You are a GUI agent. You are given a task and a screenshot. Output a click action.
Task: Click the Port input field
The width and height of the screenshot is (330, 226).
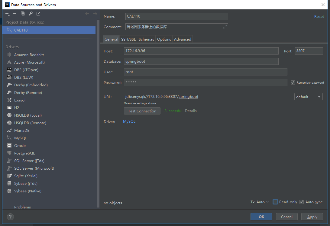point(309,51)
